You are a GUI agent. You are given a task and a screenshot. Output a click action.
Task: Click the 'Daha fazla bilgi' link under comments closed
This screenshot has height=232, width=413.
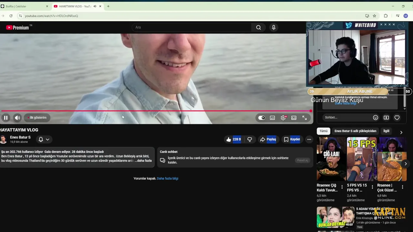coord(167,179)
